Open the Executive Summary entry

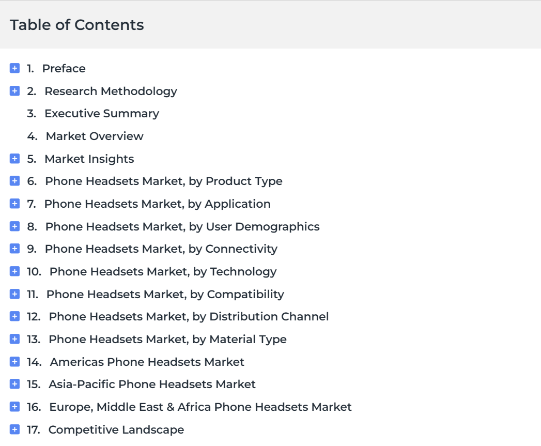pyautogui.click(x=102, y=114)
